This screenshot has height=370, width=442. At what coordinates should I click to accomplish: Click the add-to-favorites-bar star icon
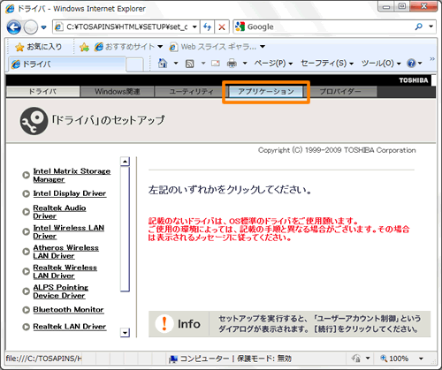coord(84,47)
